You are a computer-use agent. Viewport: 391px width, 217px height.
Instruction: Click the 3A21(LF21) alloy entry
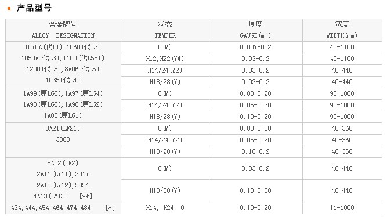click(63, 128)
